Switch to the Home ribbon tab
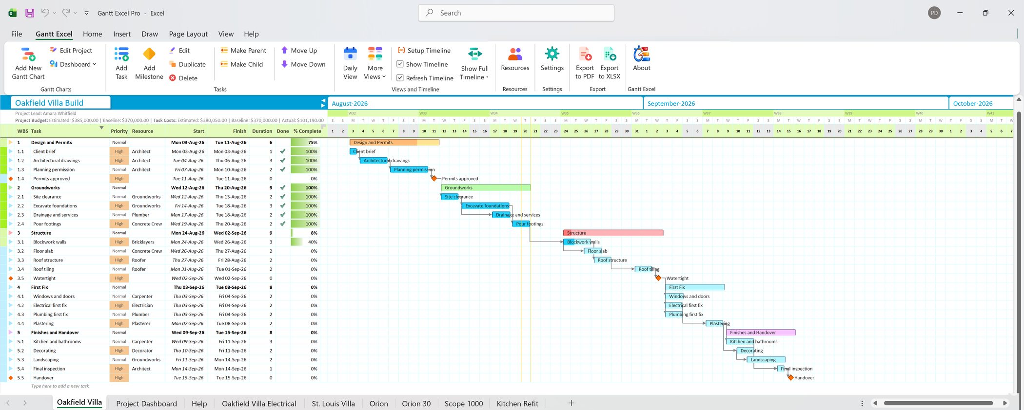This screenshot has width=1024, height=410. [93, 34]
